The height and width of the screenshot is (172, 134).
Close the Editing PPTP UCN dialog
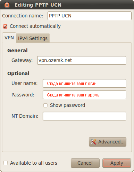pos(7,5)
